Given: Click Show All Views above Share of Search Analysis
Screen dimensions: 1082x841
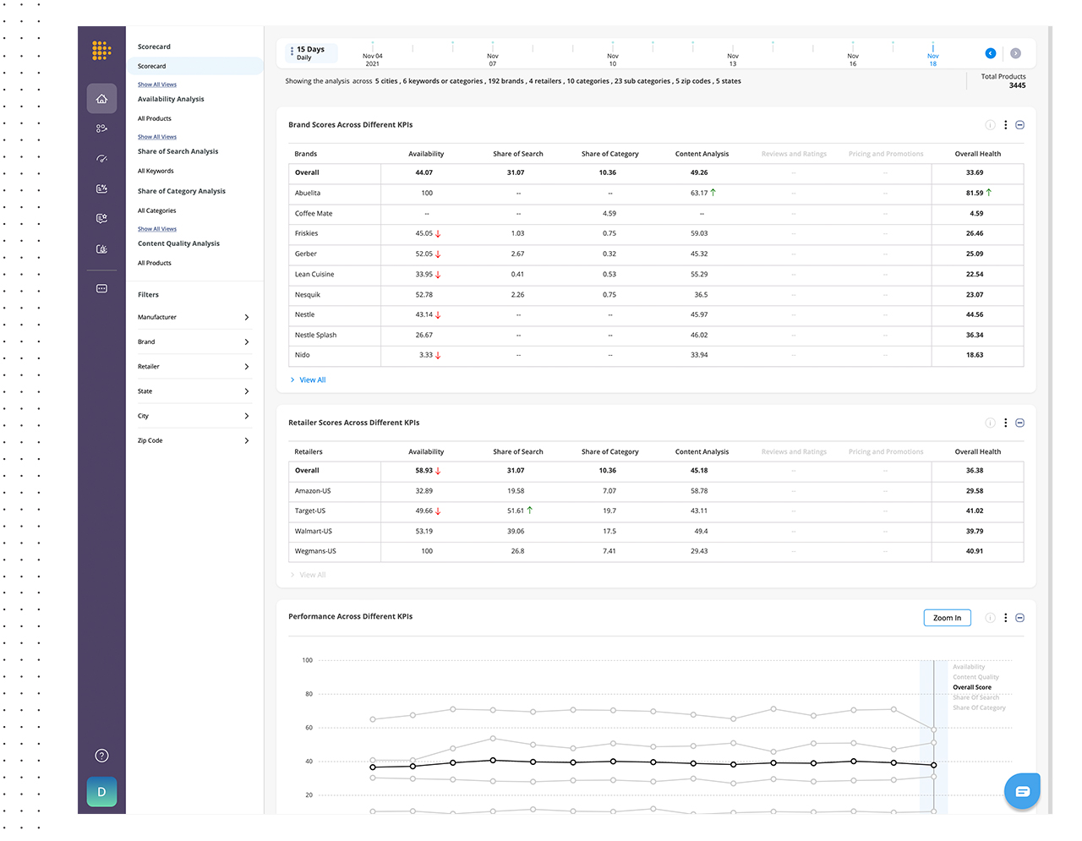Looking at the screenshot, I should [x=157, y=137].
